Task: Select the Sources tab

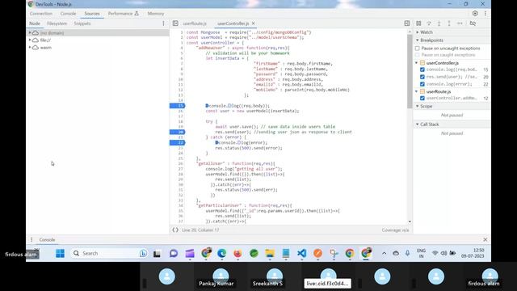Action: click(92, 14)
